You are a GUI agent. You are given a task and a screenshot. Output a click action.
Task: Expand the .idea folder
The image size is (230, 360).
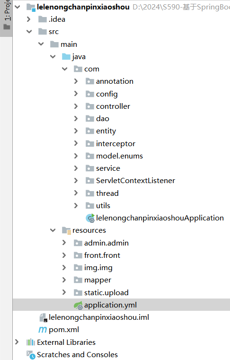coord(29,19)
